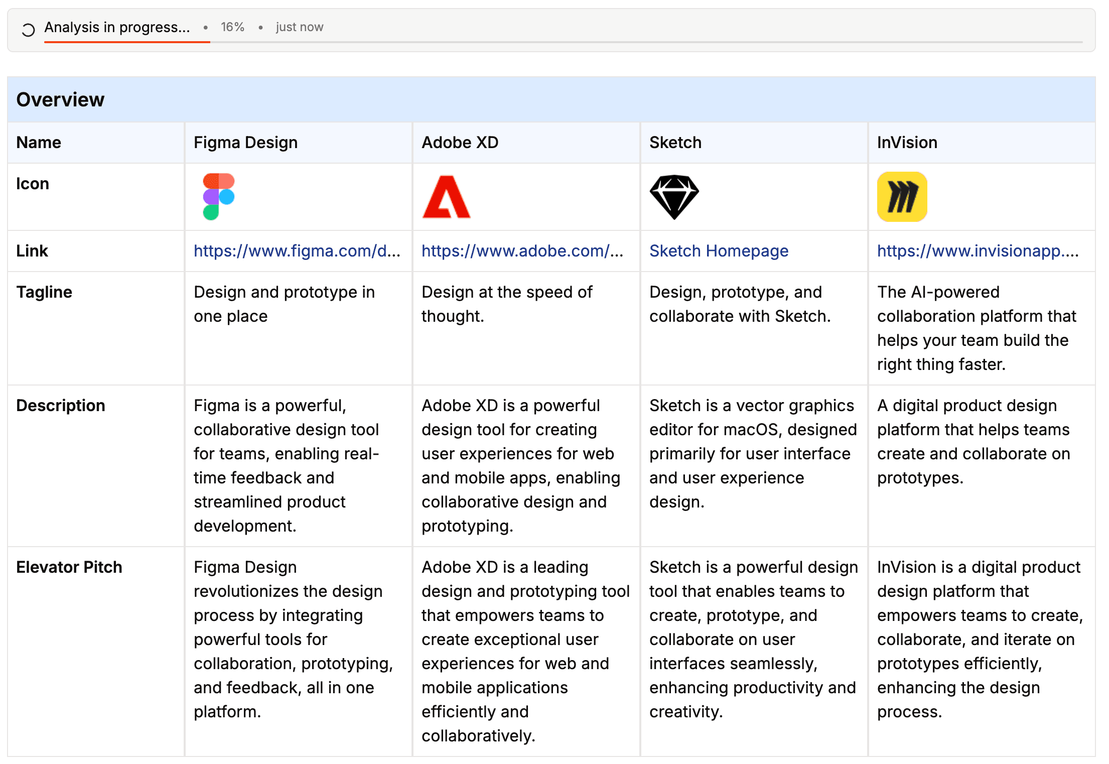Open the adobe.com link
Image resolution: width=1109 pixels, height=764 pixels.
522,251
